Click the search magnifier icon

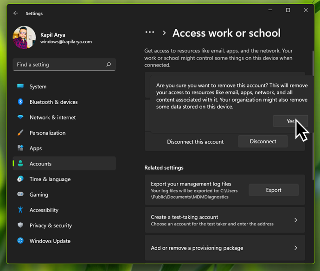109,65
